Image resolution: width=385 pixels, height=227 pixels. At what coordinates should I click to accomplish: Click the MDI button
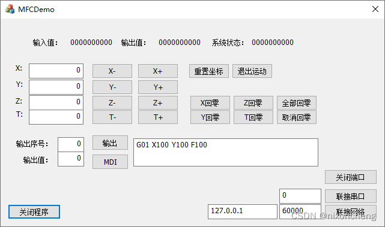pyautogui.click(x=111, y=162)
